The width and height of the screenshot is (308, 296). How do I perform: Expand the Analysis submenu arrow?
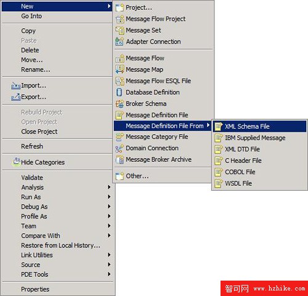click(x=109, y=187)
